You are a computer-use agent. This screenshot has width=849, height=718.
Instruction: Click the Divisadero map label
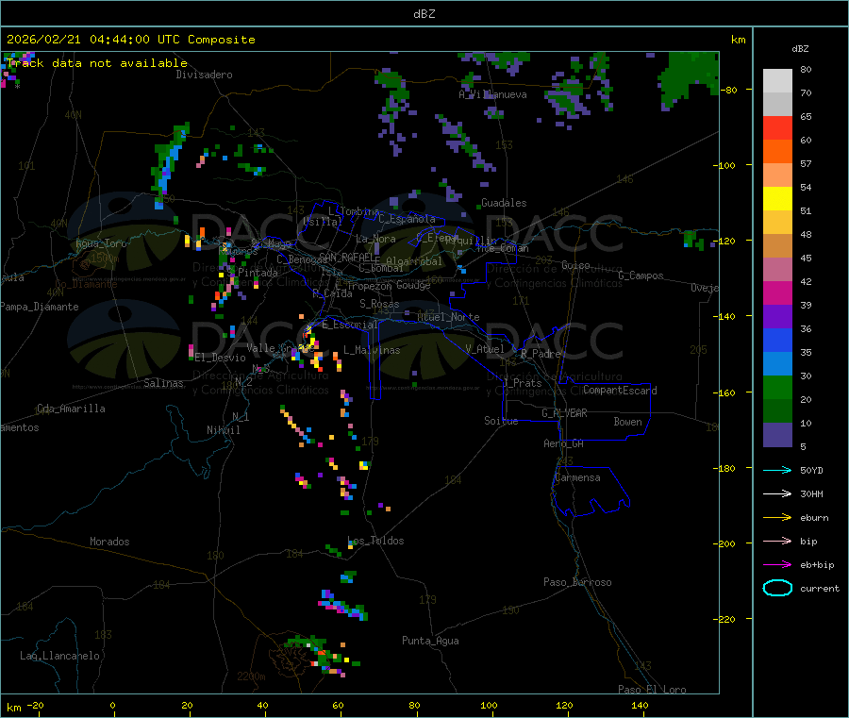point(204,75)
